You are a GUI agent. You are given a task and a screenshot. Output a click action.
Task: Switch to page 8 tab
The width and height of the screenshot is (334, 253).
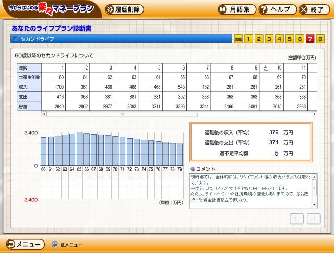click(x=320, y=39)
